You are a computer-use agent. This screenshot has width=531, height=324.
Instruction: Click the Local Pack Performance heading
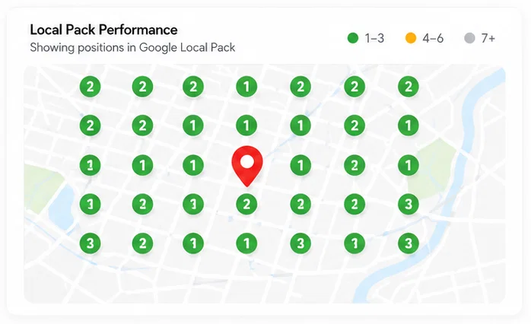103,30
